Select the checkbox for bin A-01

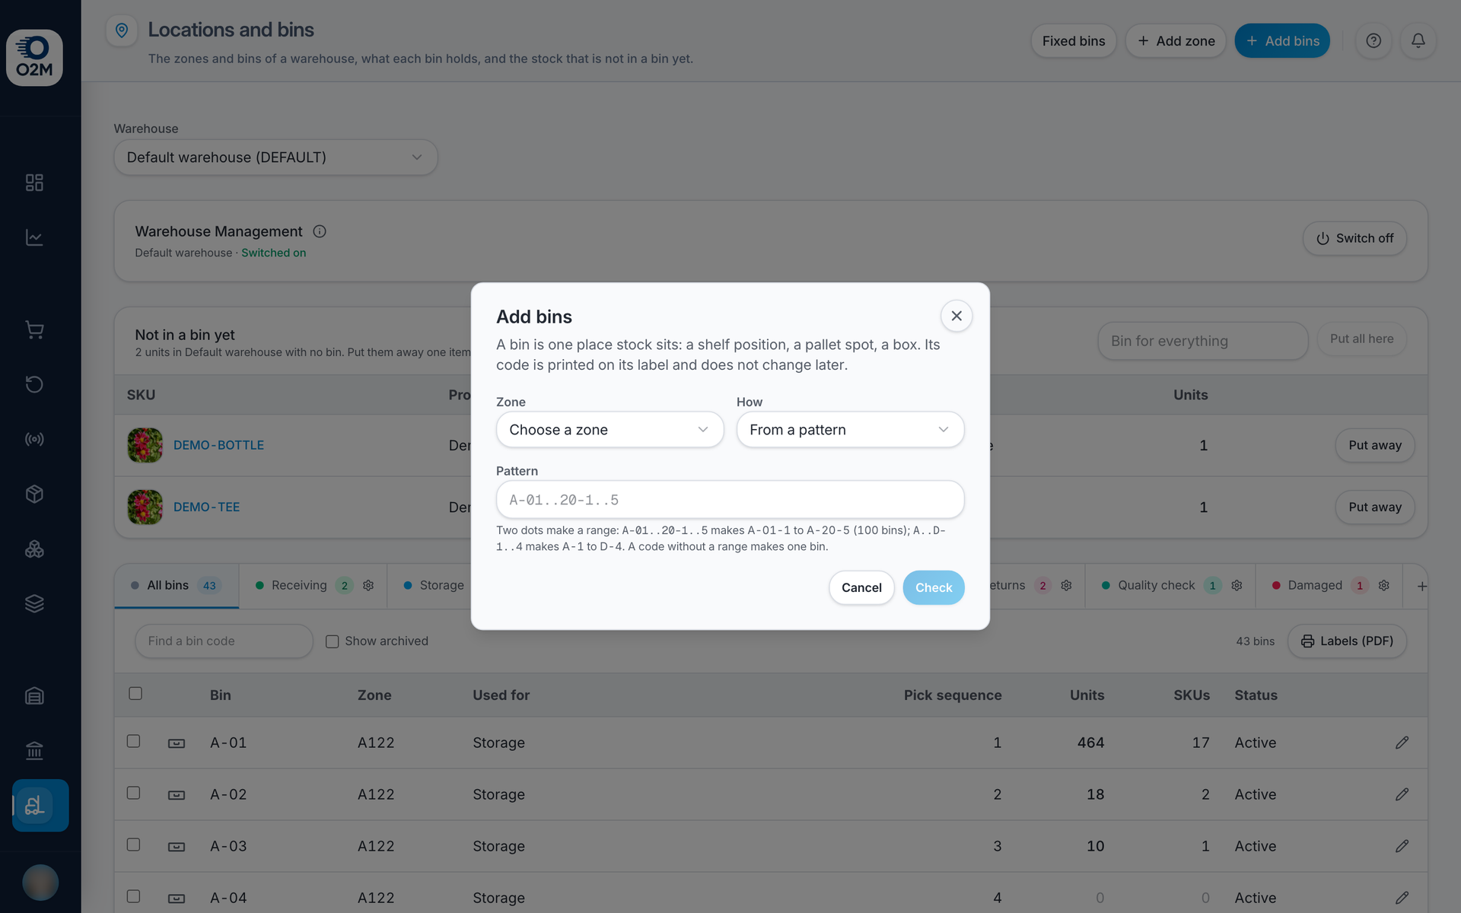[133, 741]
